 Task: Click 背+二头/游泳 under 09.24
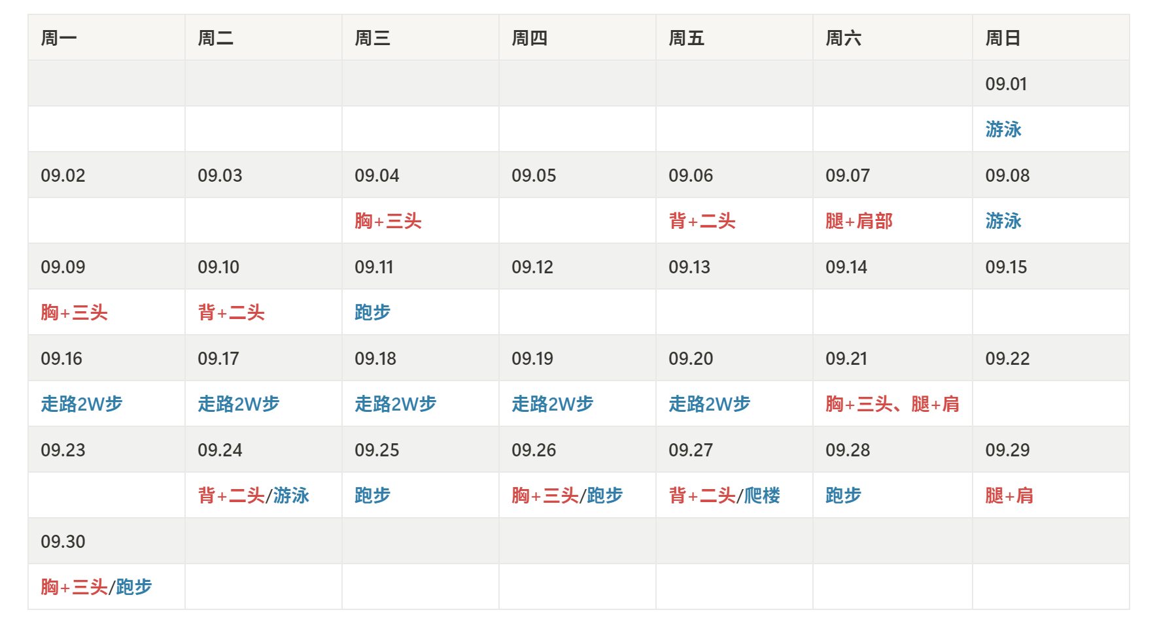pyautogui.click(x=254, y=496)
